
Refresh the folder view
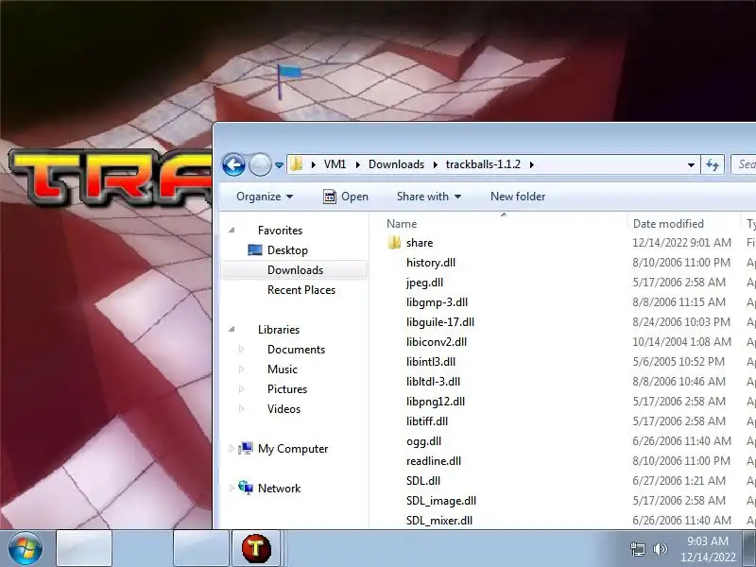[713, 164]
